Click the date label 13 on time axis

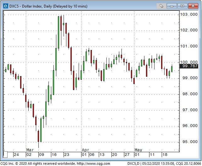pos(102,155)
